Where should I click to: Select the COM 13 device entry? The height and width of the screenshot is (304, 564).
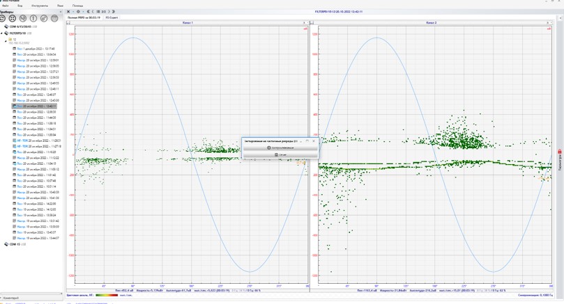[15, 244]
